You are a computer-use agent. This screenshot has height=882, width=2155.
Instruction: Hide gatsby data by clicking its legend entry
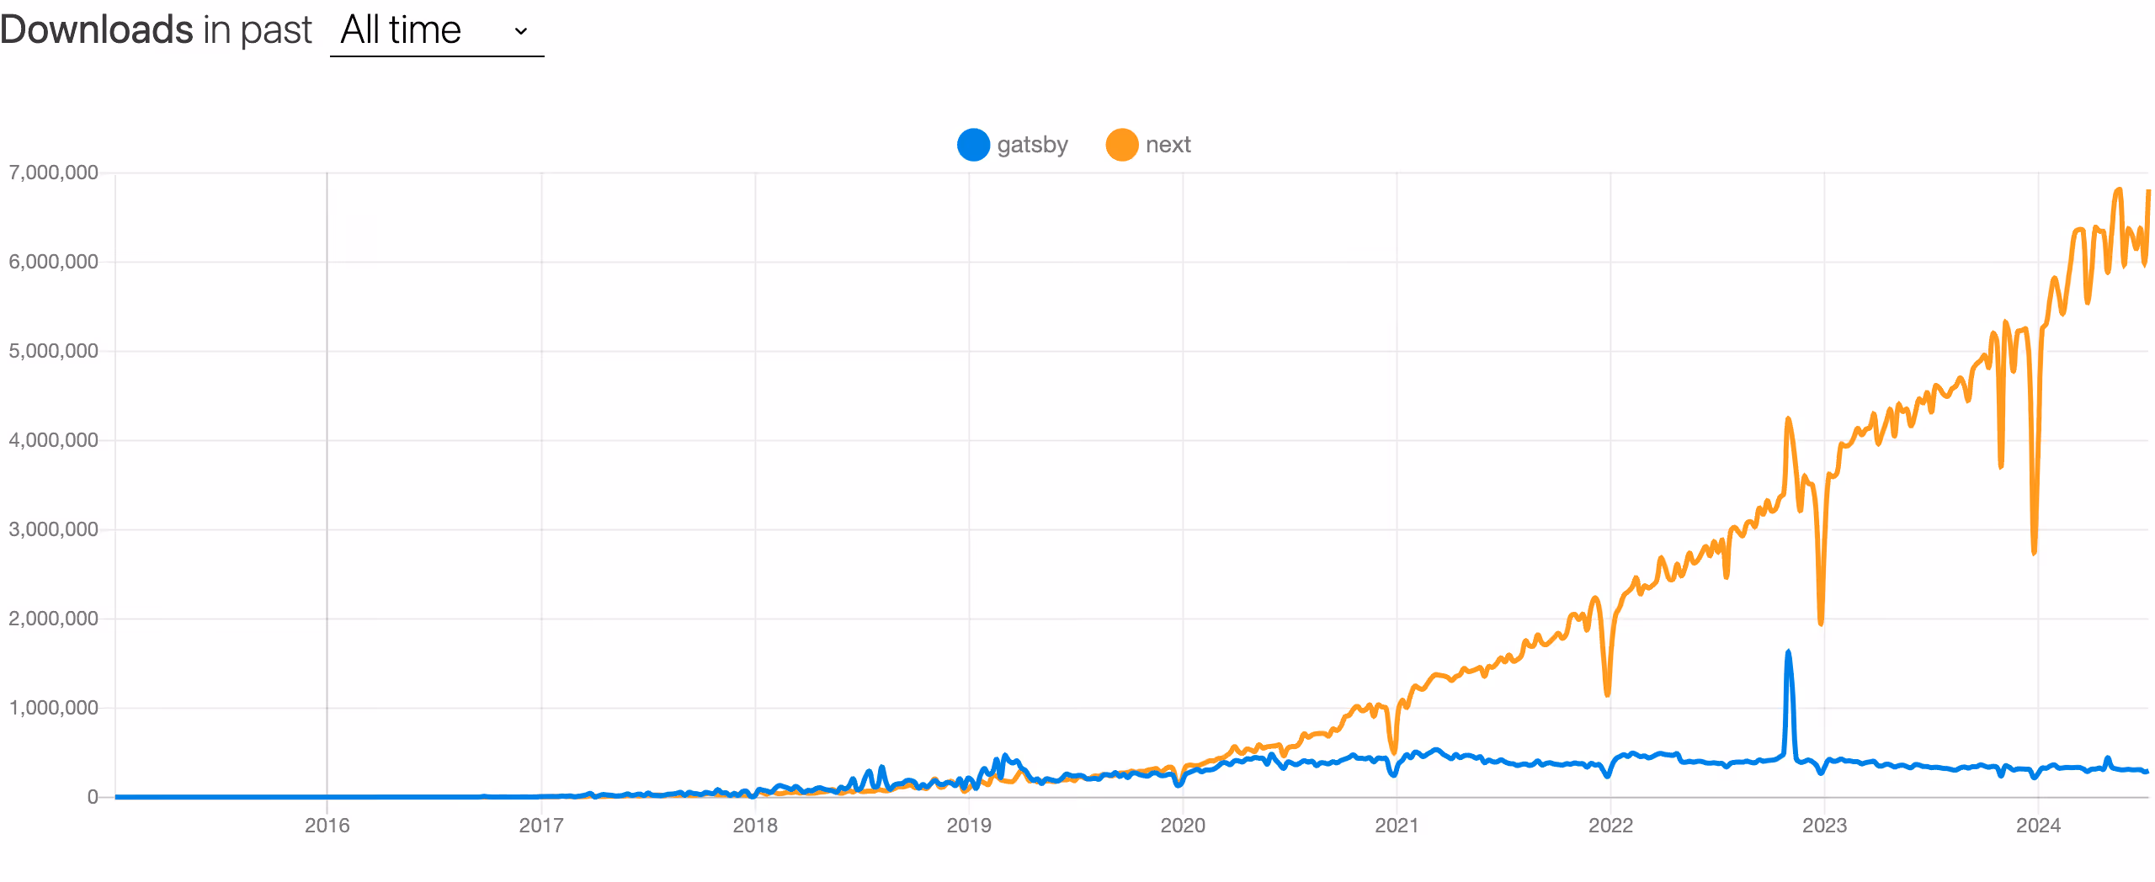(x=1010, y=144)
